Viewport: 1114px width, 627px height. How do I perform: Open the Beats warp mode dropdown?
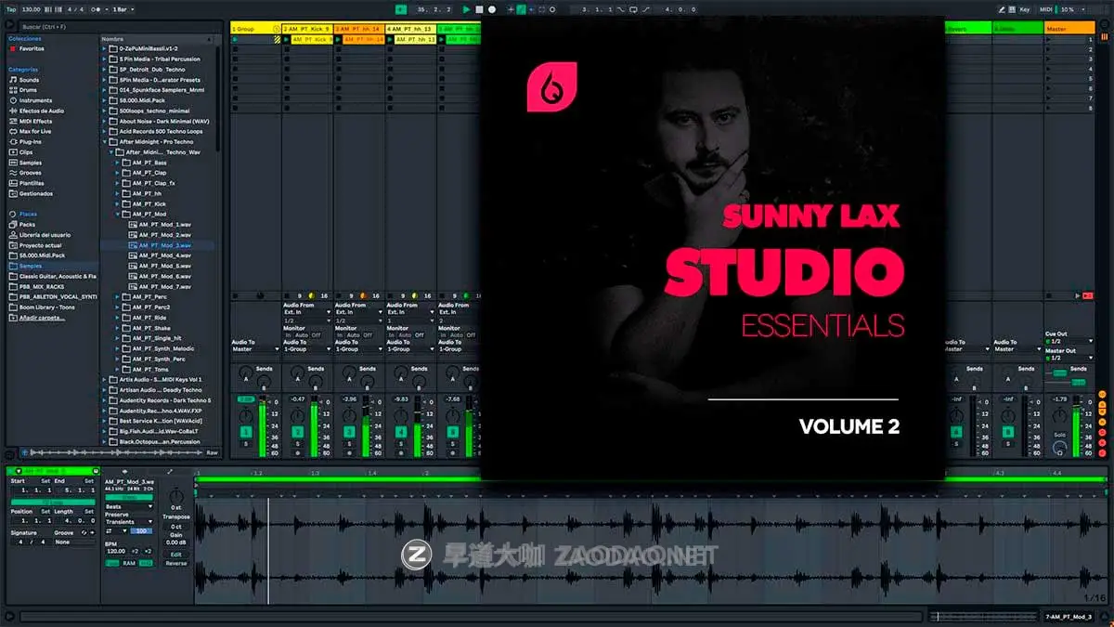(128, 507)
